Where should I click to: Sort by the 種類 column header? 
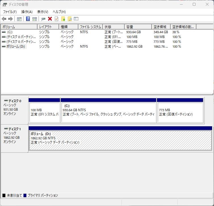click(68, 27)
